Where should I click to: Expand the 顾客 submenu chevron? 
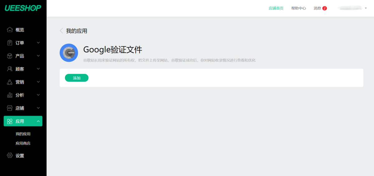tap(38, 69)
